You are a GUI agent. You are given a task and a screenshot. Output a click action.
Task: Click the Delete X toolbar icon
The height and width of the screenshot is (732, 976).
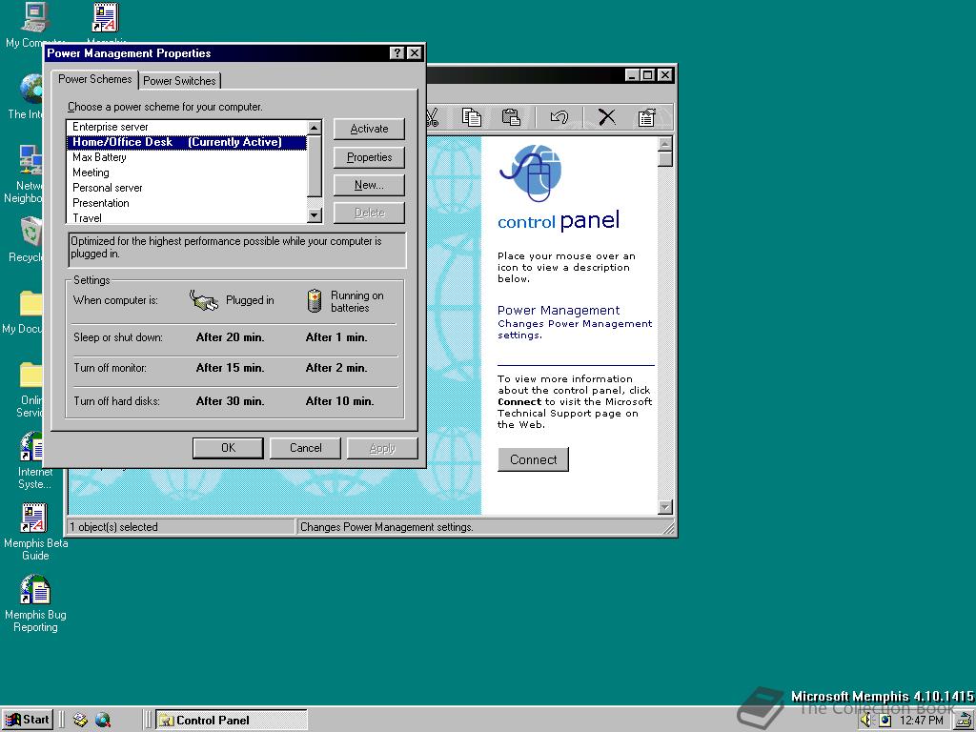pyautogui.click(x=607, y=117)
